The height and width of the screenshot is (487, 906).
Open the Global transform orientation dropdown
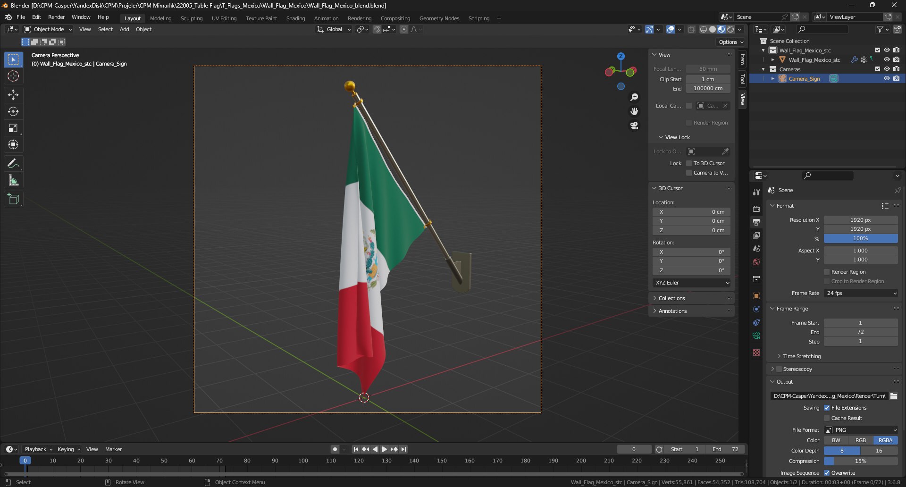pos(334,29)
